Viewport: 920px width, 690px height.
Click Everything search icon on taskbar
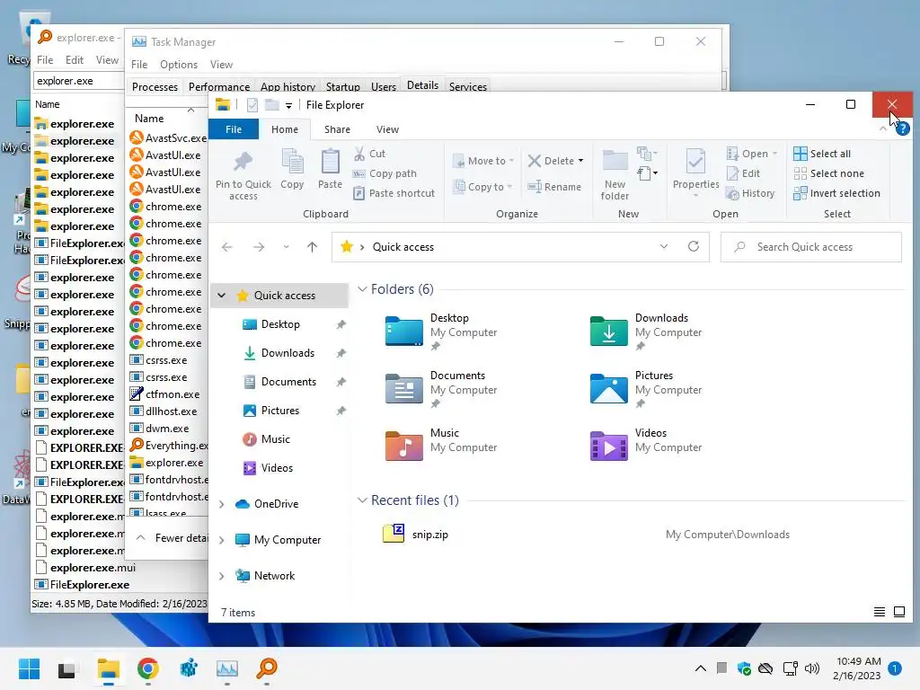click(266, 668)
